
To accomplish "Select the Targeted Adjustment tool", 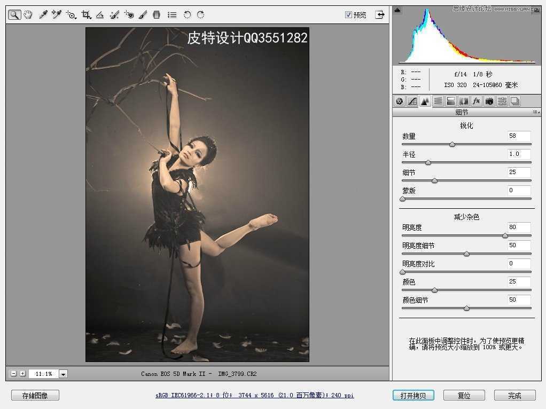I will pos(71,14).
